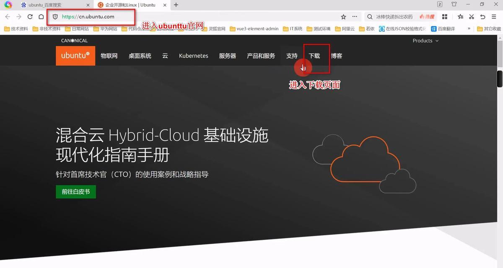Screen dimensions: 503x268
Task: Open the extensions grid icon
Action: click(445, 17)
